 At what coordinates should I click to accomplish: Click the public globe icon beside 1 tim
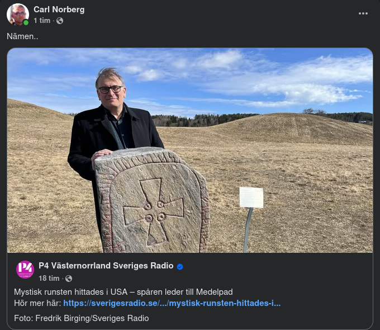coord(60,21)
